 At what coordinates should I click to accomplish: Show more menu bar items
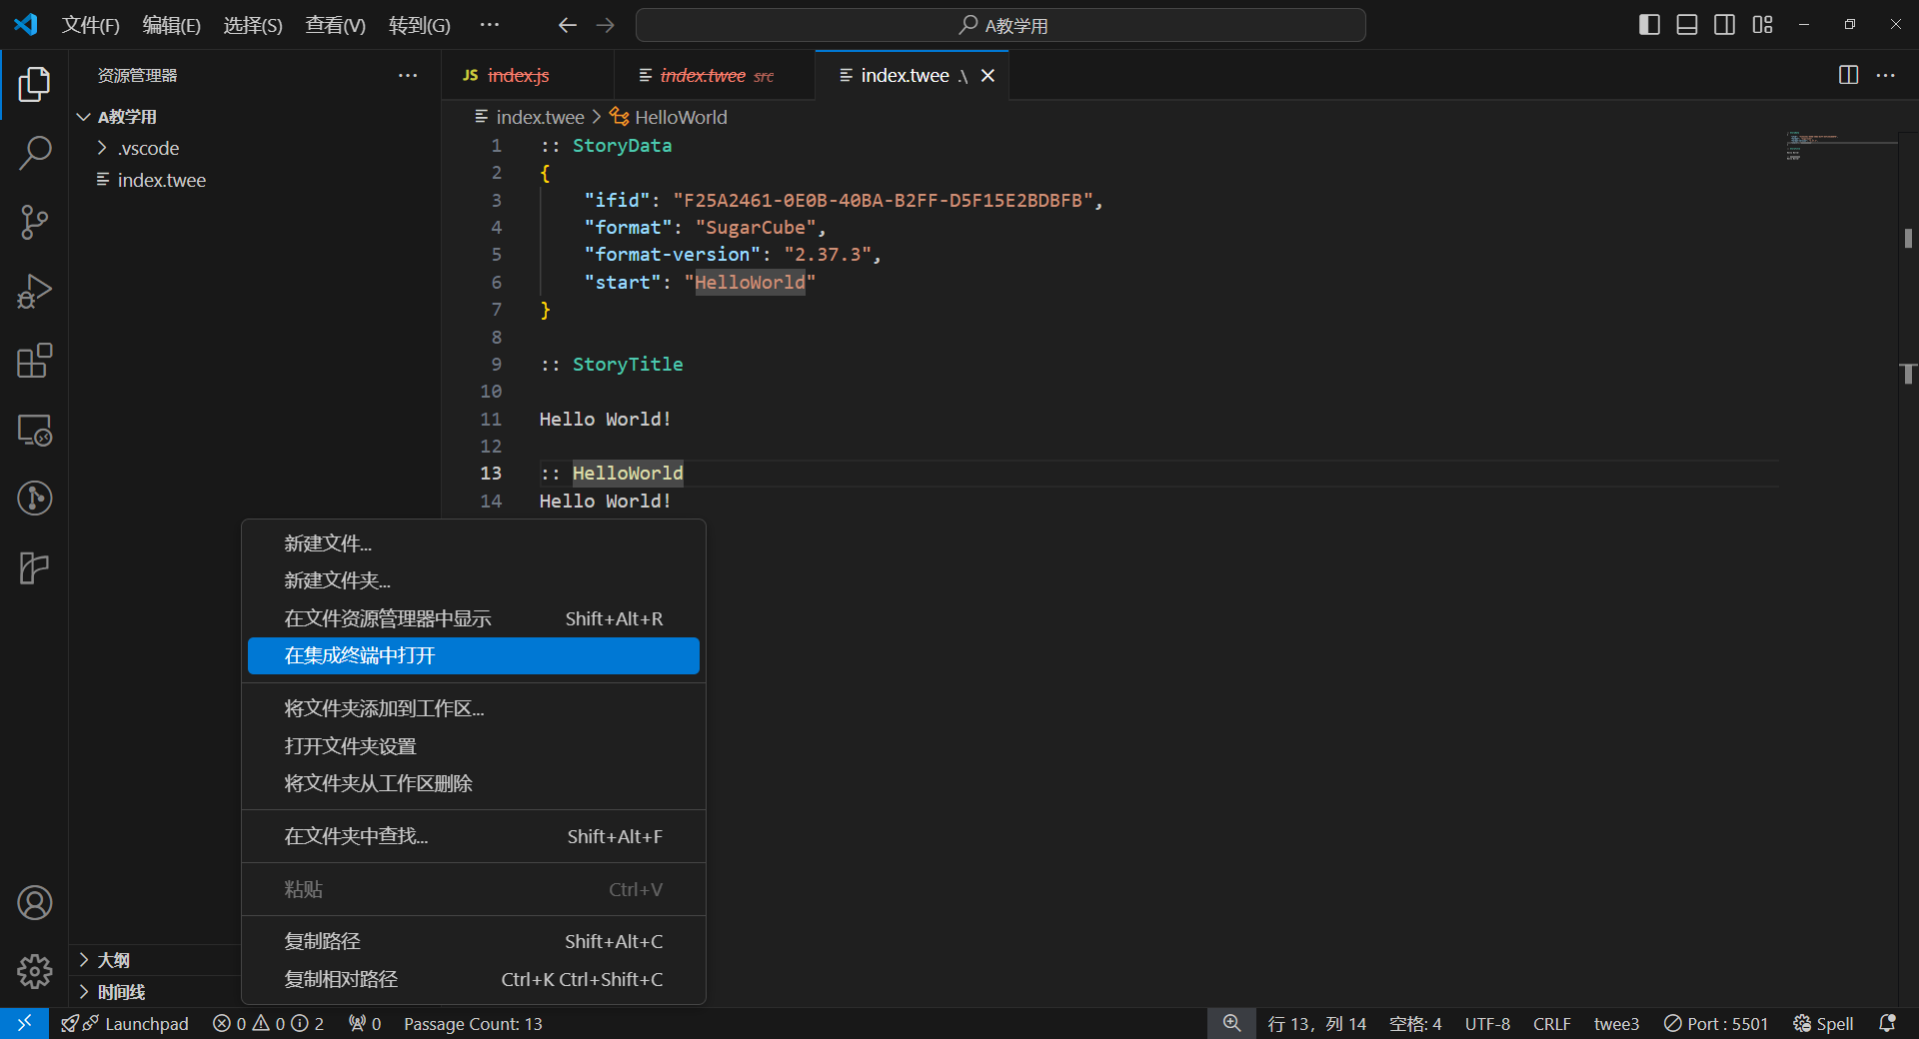pyautogui.click(x=489, y=25)
